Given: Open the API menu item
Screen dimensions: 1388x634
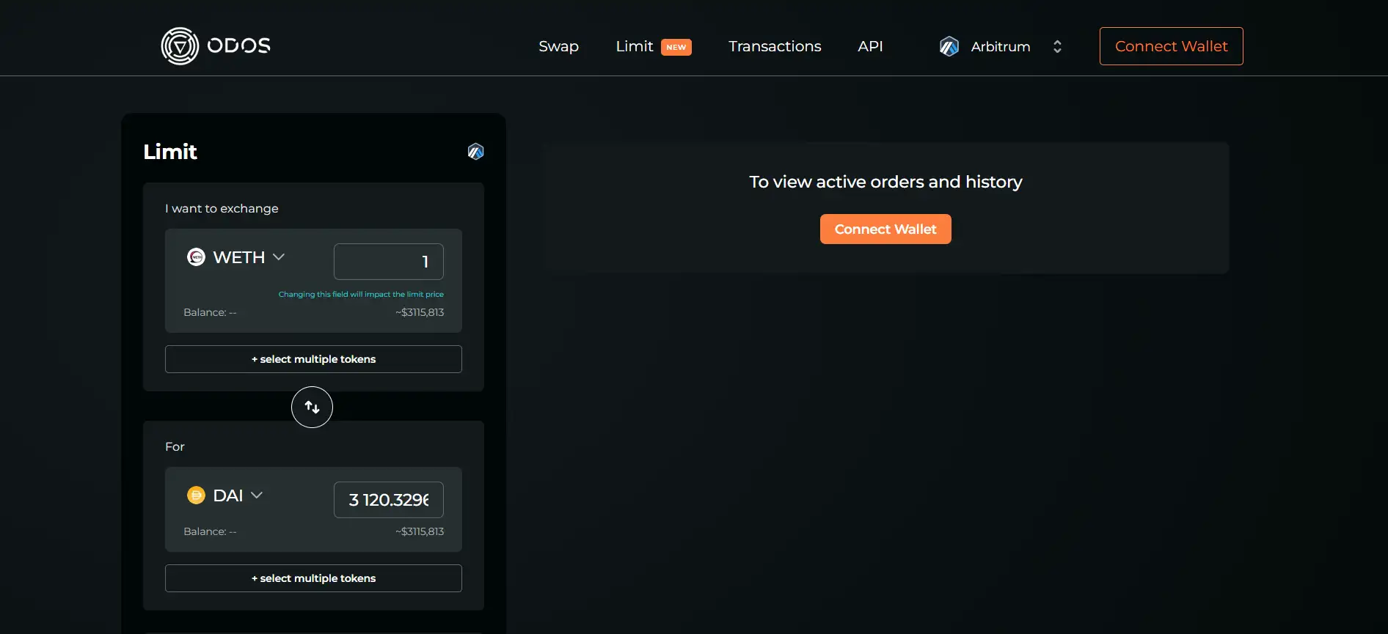Looking at the screenshot, I should tap(870, 46).
